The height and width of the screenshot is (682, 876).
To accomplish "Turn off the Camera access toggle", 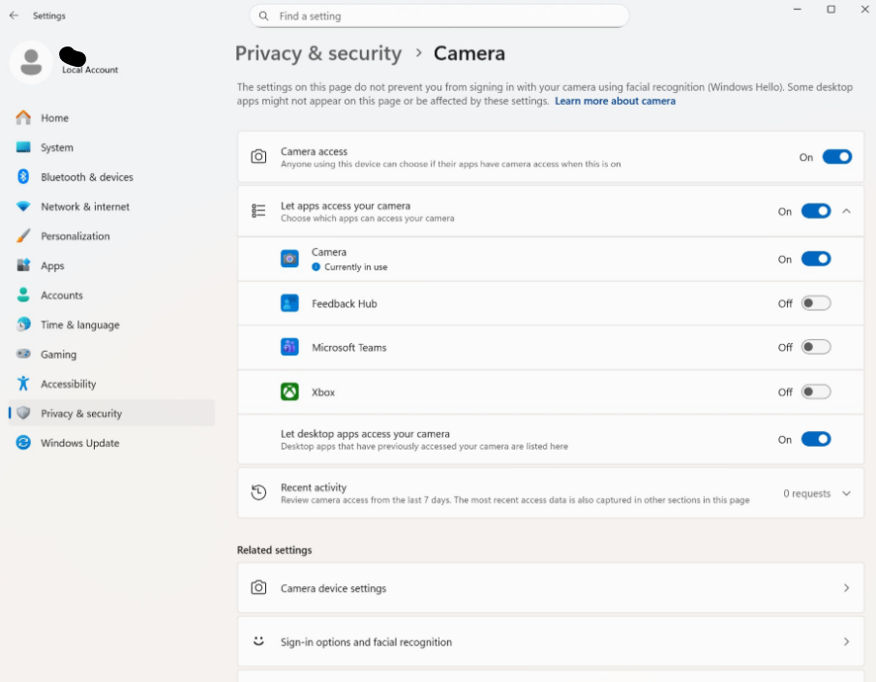I will coord(836,157).
